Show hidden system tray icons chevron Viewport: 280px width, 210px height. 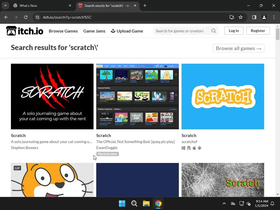point(224,203)
